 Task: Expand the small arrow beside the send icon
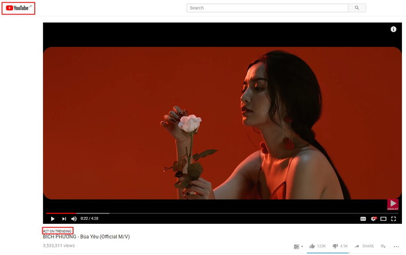coord(302,246)
